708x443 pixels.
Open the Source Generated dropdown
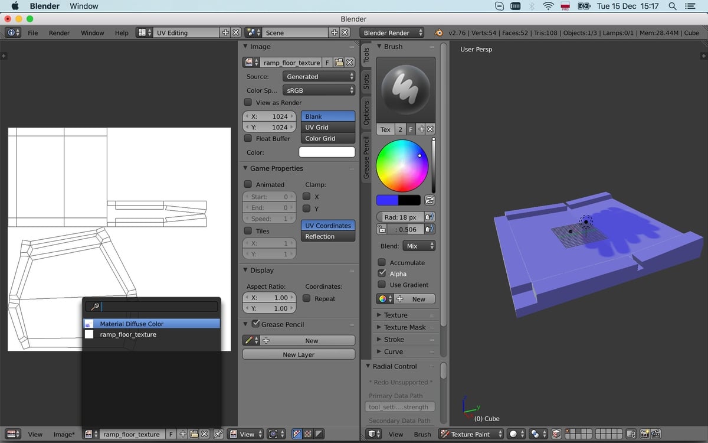(x=318, y=76)
